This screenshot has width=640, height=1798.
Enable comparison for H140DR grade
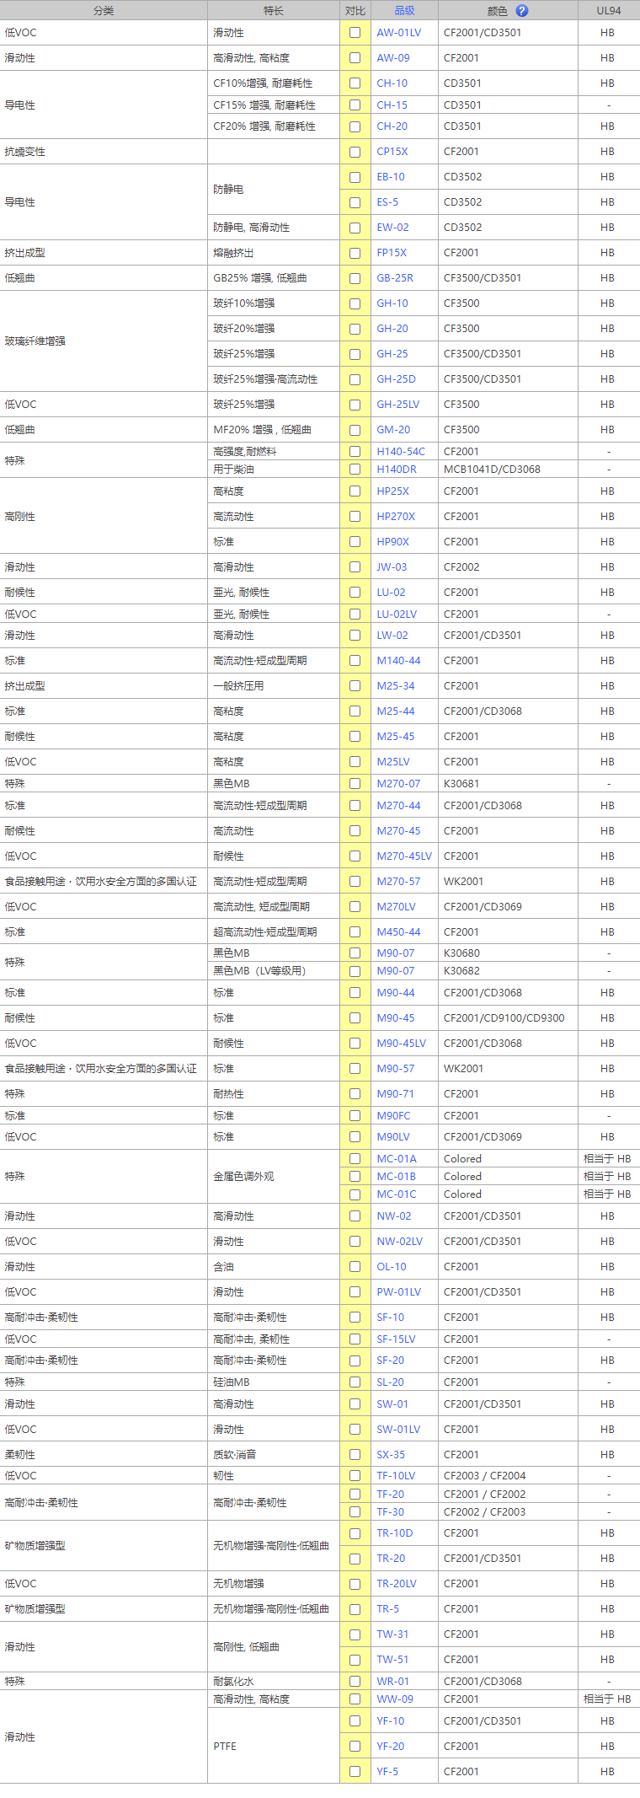point(355,470)
